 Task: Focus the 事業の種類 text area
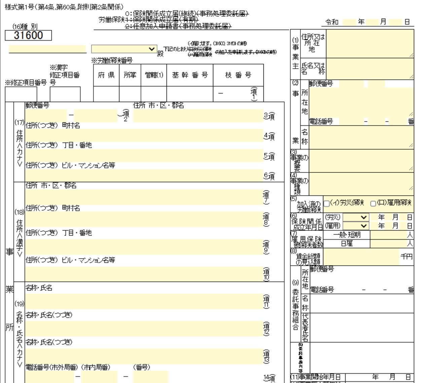(x=361, y=184)
